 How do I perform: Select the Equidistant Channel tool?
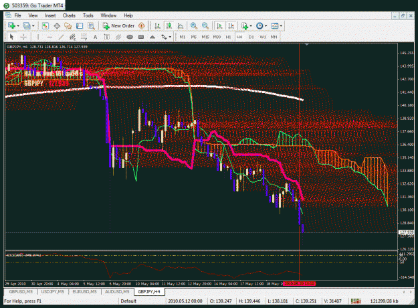coord(72,37)
